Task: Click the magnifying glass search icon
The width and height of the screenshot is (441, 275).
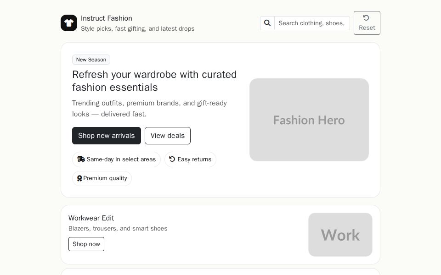Action: (267, 23)
